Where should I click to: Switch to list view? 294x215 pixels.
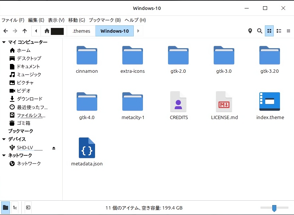pyautogui.click(x=279, y=31)
